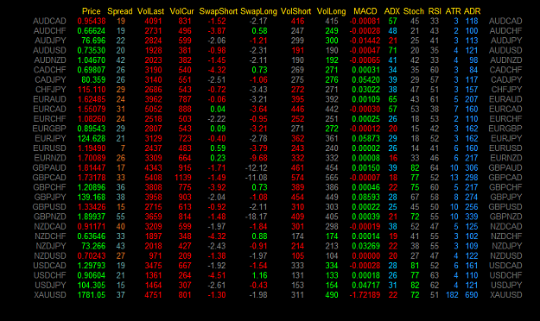Click the USDCHF SwapLong value 1.16
Screen dimensions: 540x321
click(x=259, y=275)
